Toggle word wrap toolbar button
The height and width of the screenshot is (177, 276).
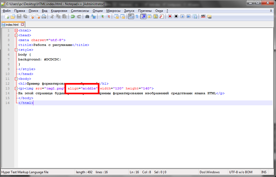pyautogui.click(x=131, y=17)
